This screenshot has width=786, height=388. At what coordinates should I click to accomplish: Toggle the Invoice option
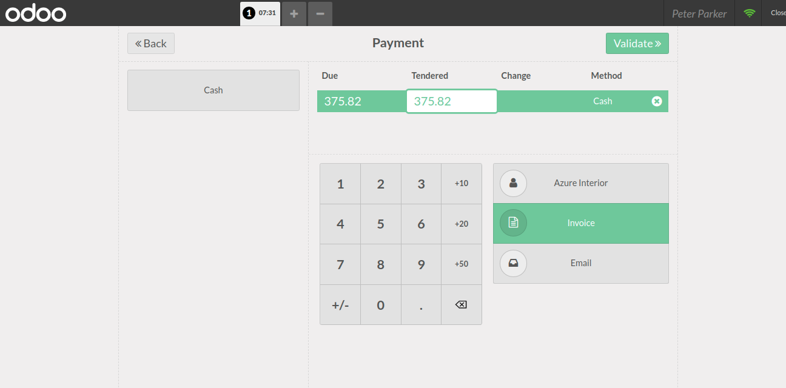pos(580,223)
